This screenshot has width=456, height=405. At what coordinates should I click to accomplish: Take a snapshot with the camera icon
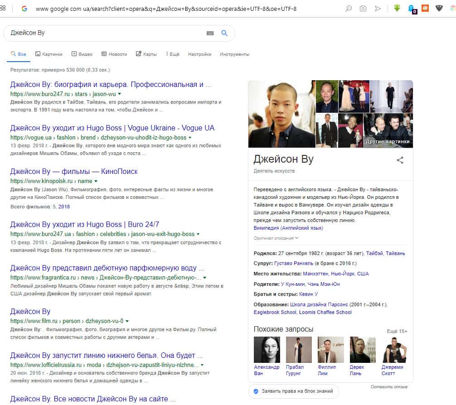click(363, 9)
